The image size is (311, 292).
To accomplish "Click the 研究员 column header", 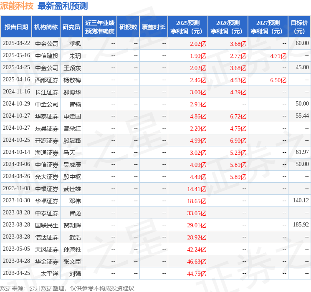I will click(x=71, y=27).
